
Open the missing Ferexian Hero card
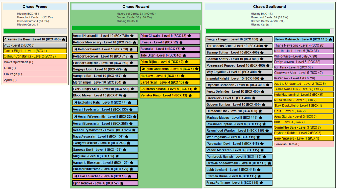click(x=304, y=144)
